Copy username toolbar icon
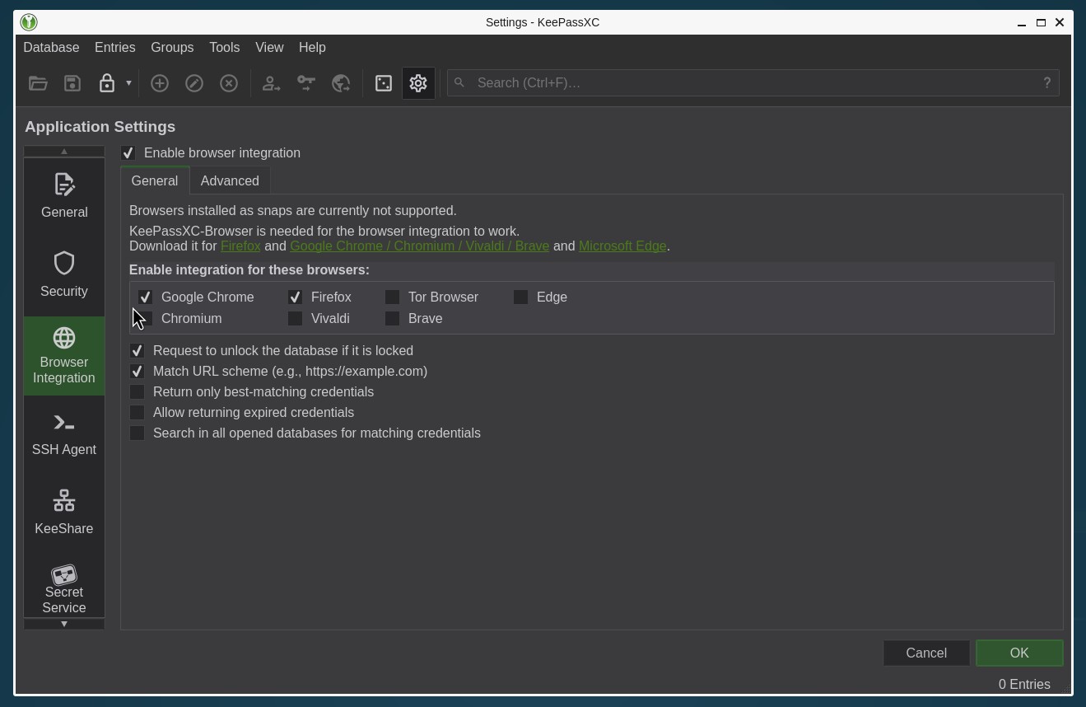The image size is (1086, 707). [x=272, y=83]
